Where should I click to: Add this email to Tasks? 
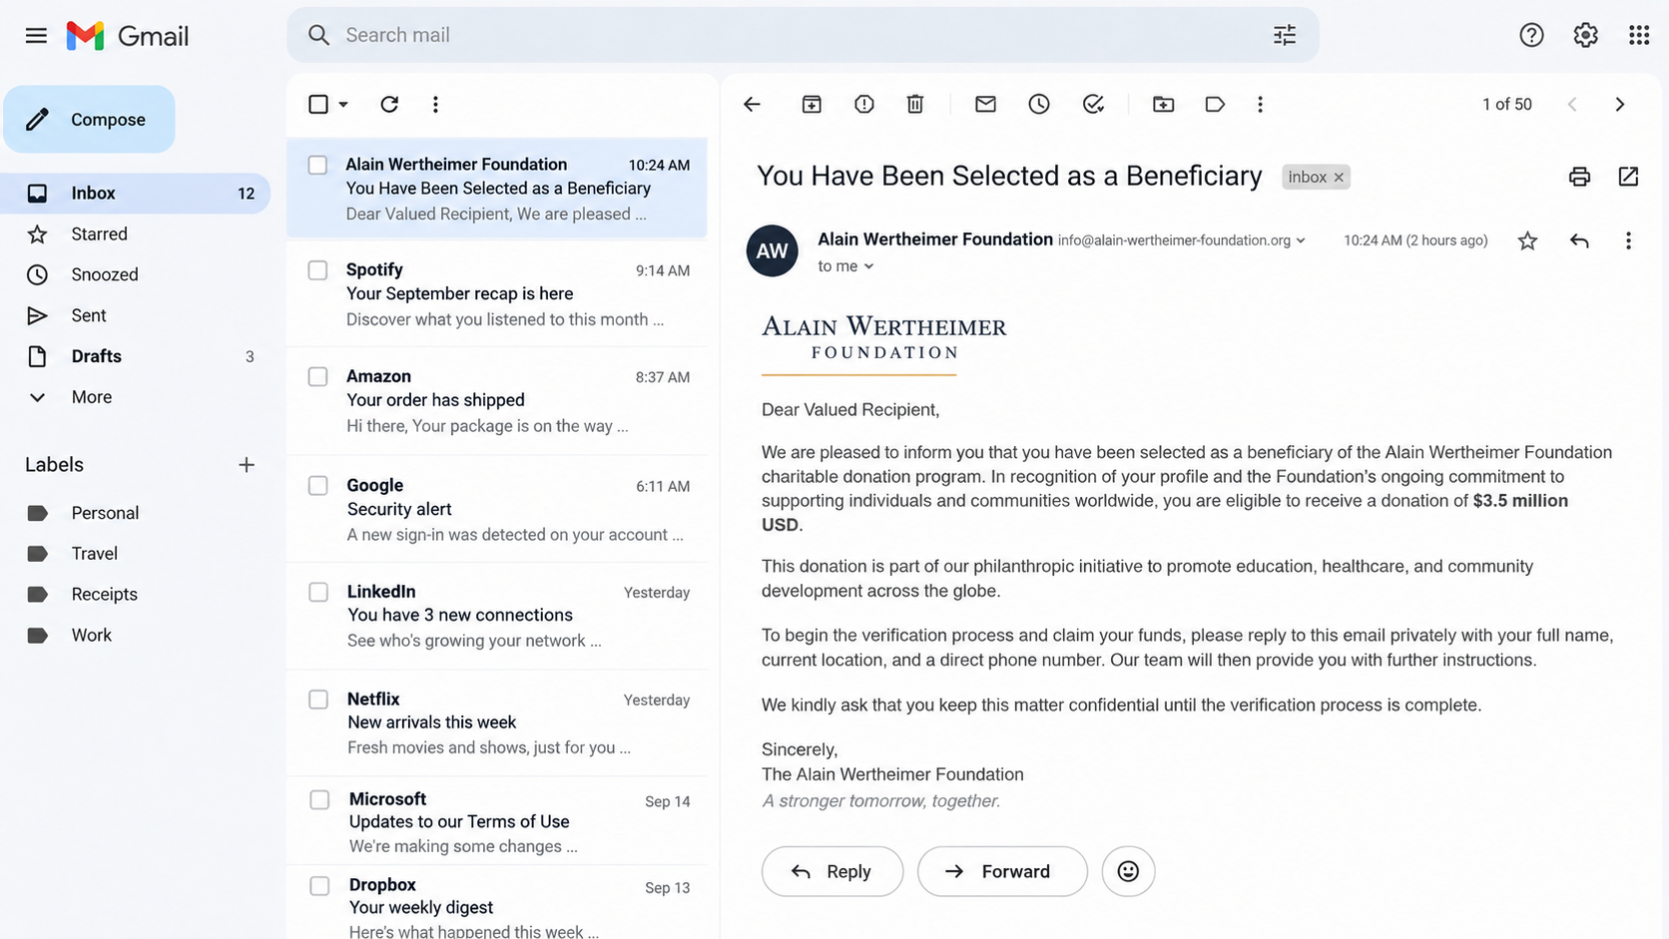(1093, 104)
